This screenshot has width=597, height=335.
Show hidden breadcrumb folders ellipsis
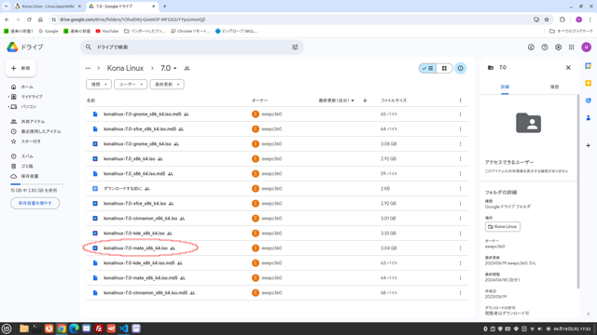tap(88, 68)
